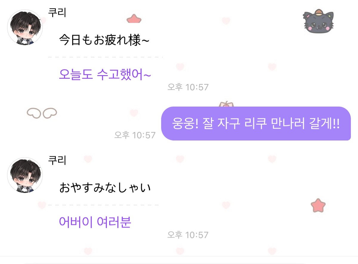This screenshot has height=264, width=358.
Task: Select the translation 오늘도 수고했어~
Action: [x=105, y=74]
